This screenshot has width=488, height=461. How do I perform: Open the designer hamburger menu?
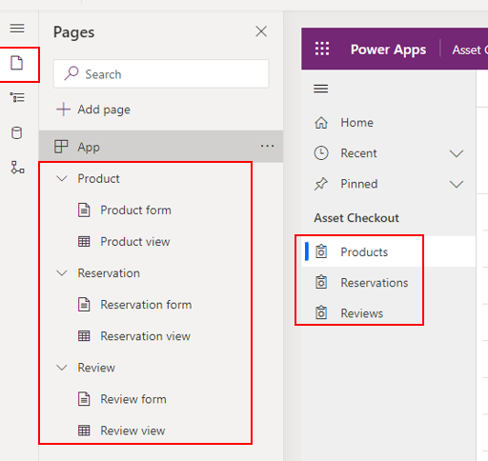click(x=17, y=29)
